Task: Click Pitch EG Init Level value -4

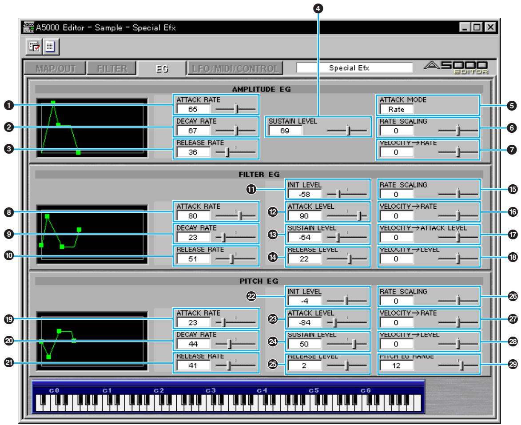Action: tap(304, 301)
